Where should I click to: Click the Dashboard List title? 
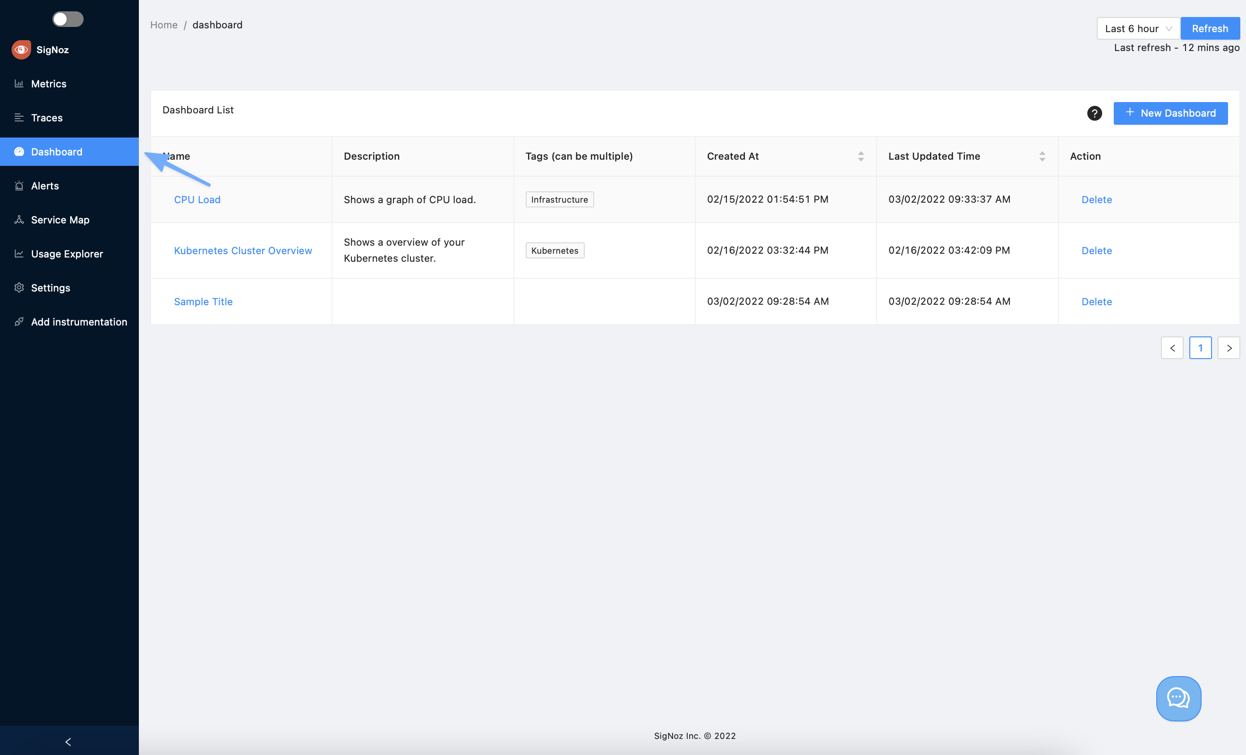(x=198, y=110)
